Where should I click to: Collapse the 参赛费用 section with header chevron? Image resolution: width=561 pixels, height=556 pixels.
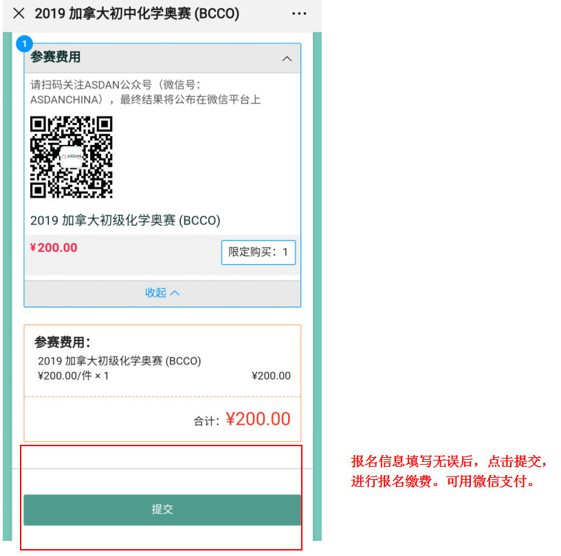tap(287, 58)
